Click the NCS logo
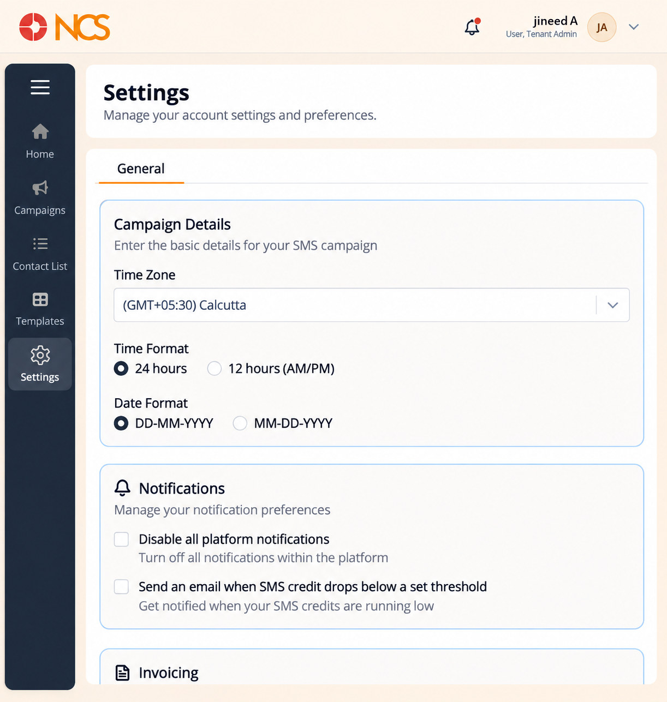This screenshot has width=667, height=702. pos(64,27)
